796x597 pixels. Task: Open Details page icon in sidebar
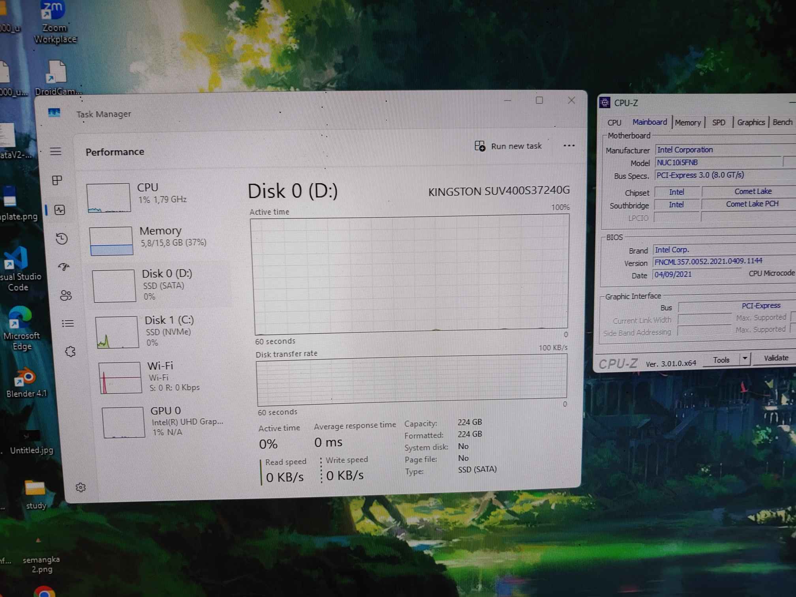(68, 323)
